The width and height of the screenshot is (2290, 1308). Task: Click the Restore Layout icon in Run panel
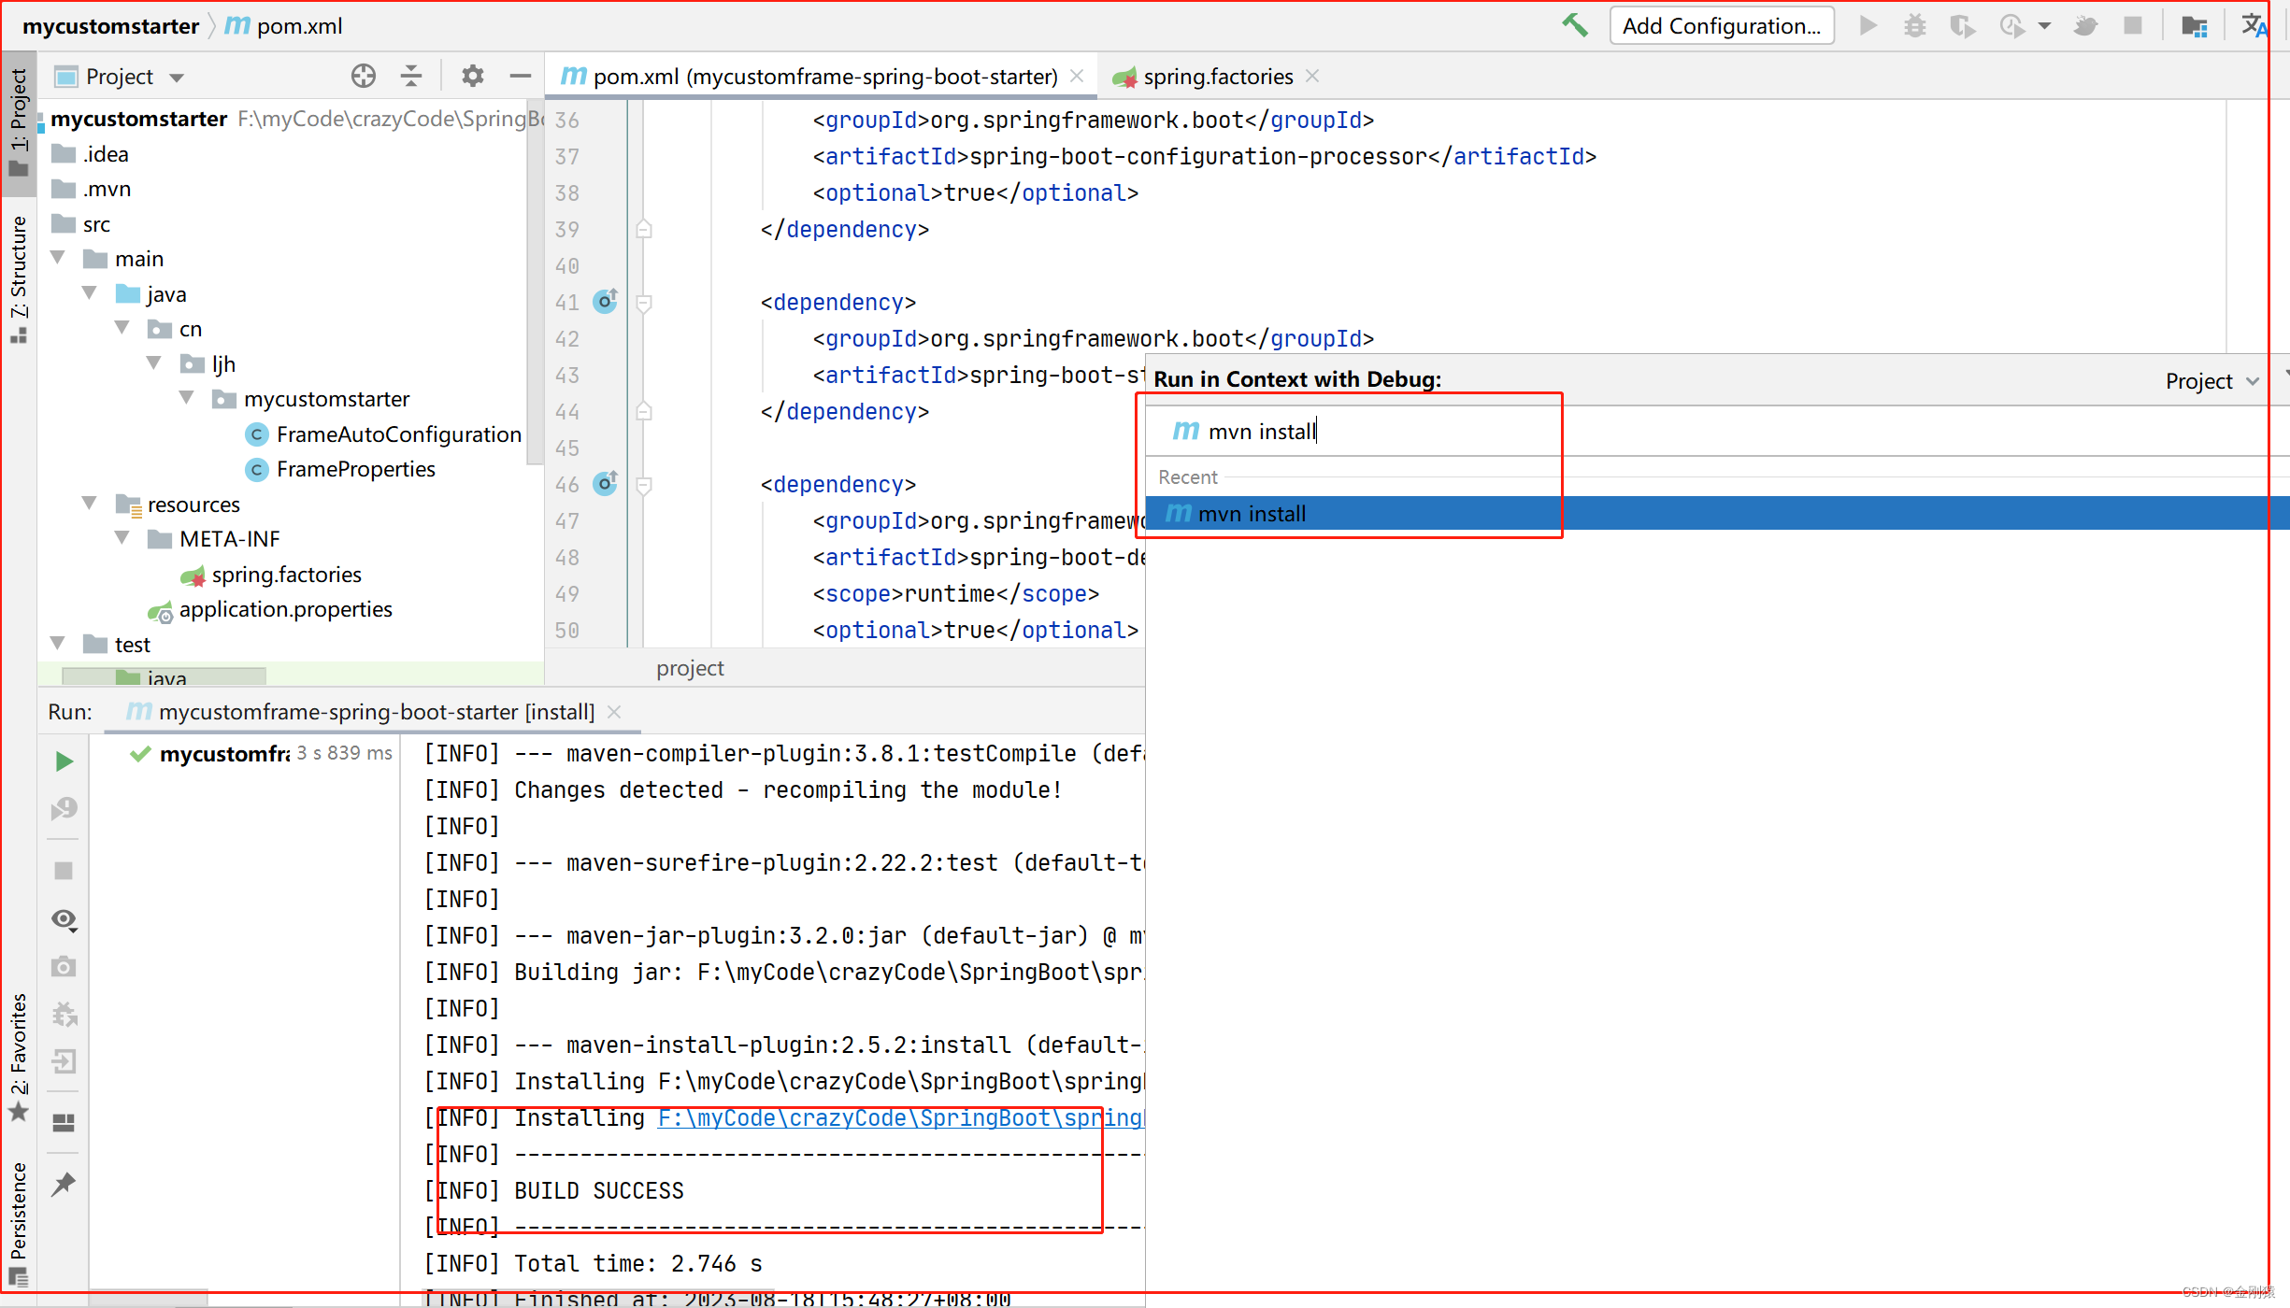[64, 1122]
